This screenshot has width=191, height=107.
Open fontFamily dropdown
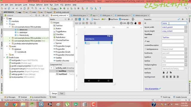click(186, 53)
